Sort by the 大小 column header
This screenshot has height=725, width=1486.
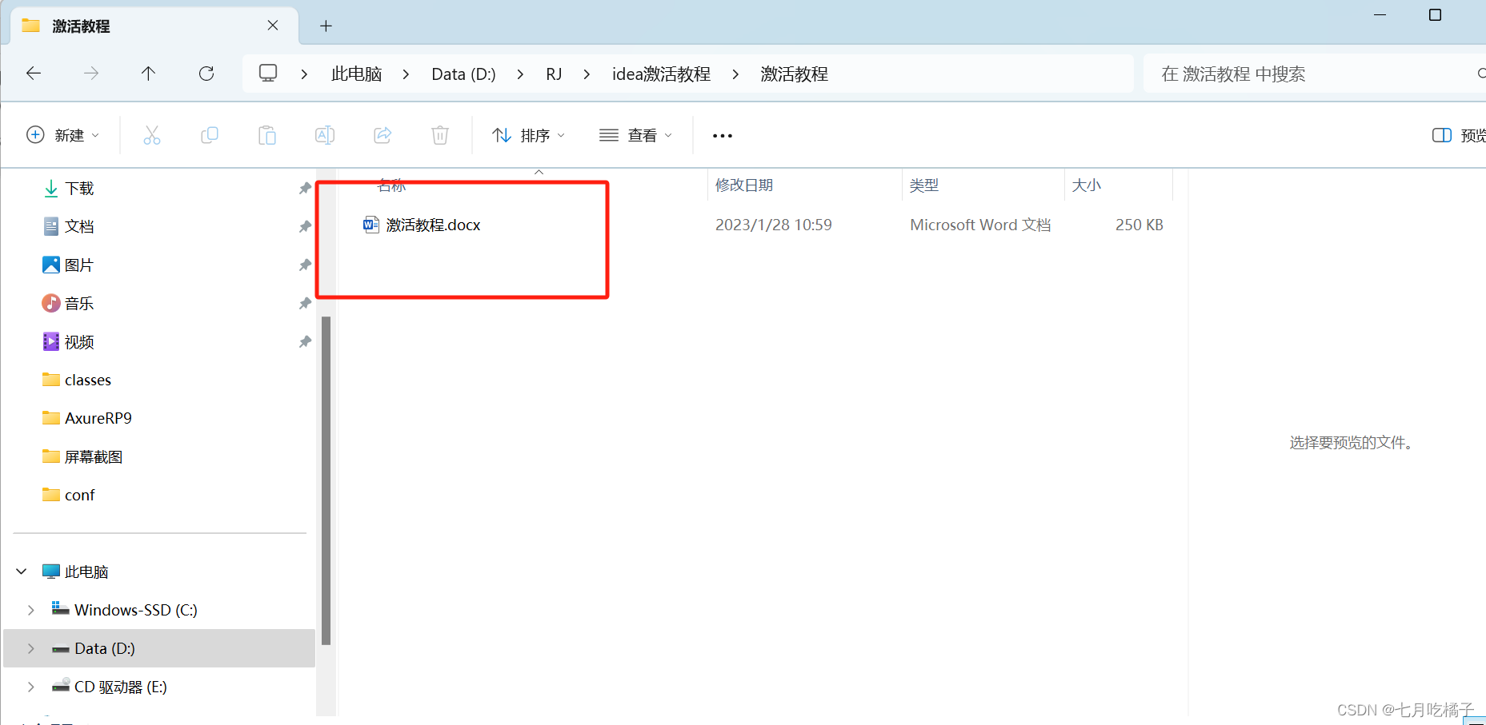pyautogui.click(x=1087, y=185)
